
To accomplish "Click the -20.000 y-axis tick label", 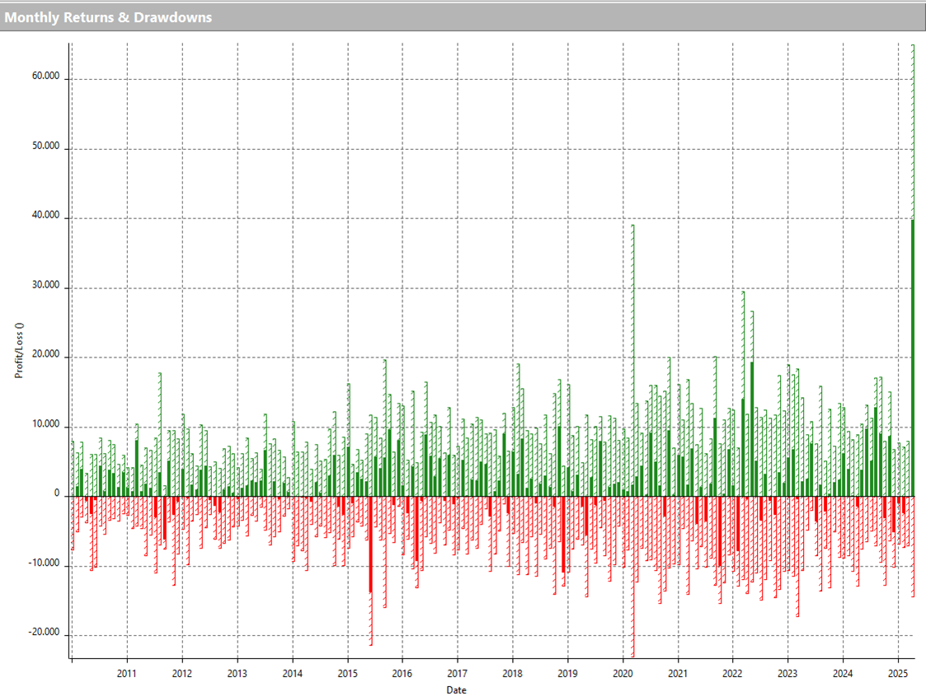I will pyautogui.click(x=45, y=633).
